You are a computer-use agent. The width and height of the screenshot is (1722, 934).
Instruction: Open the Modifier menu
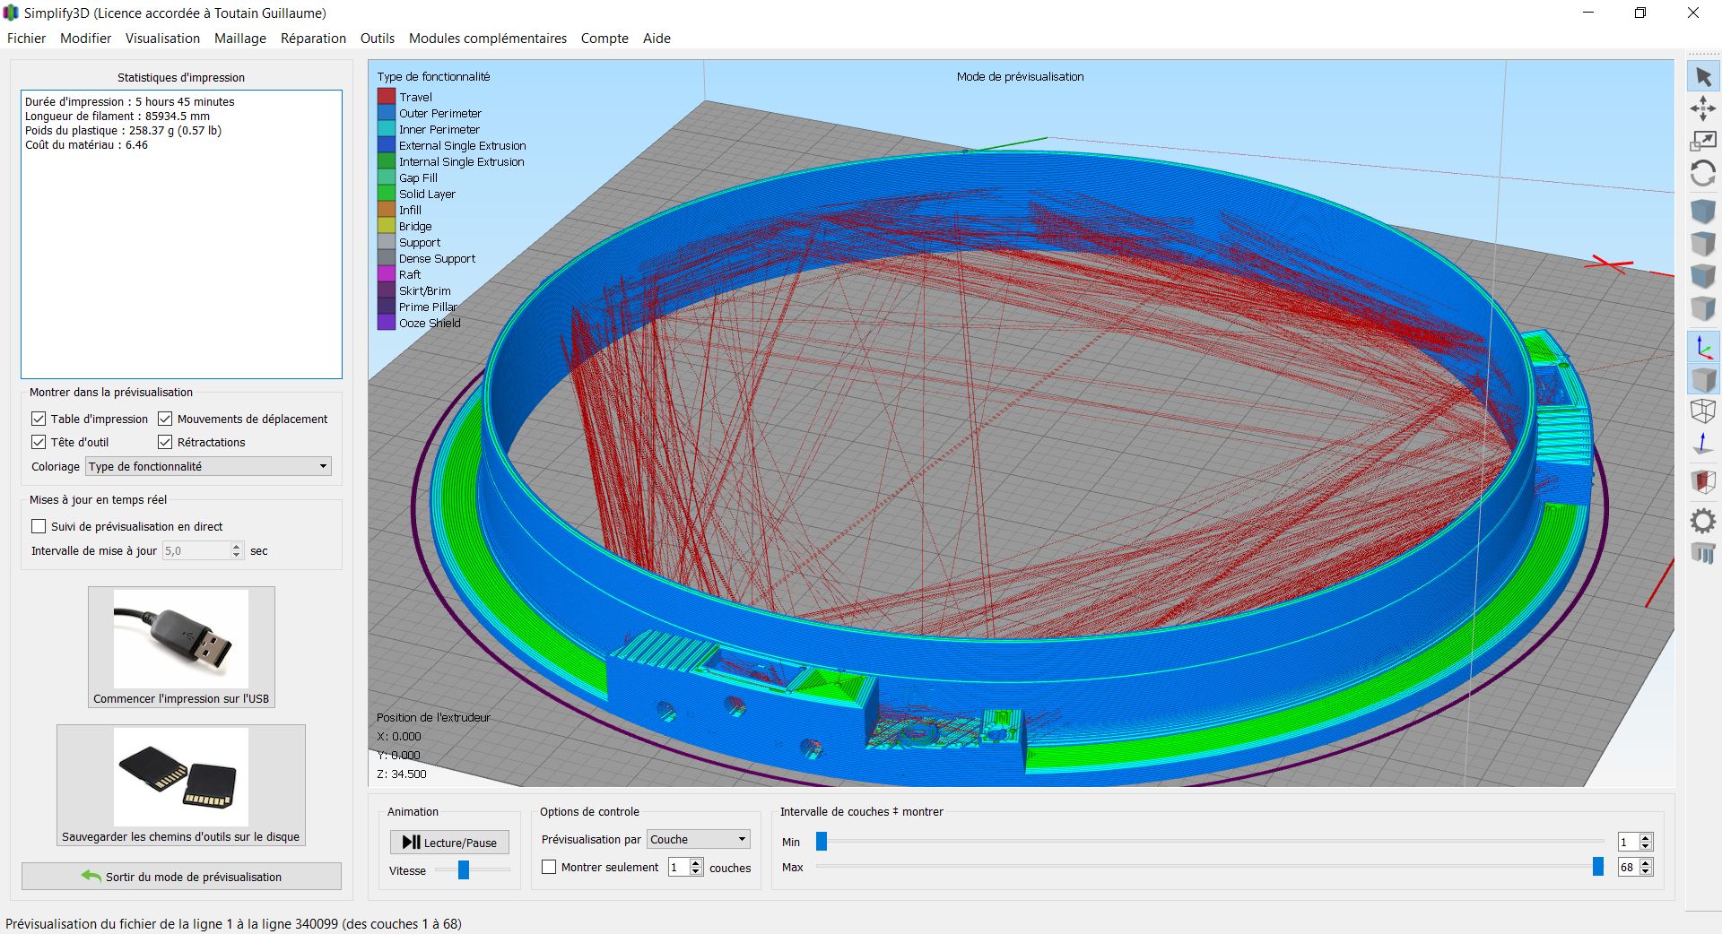pos(85,39)
